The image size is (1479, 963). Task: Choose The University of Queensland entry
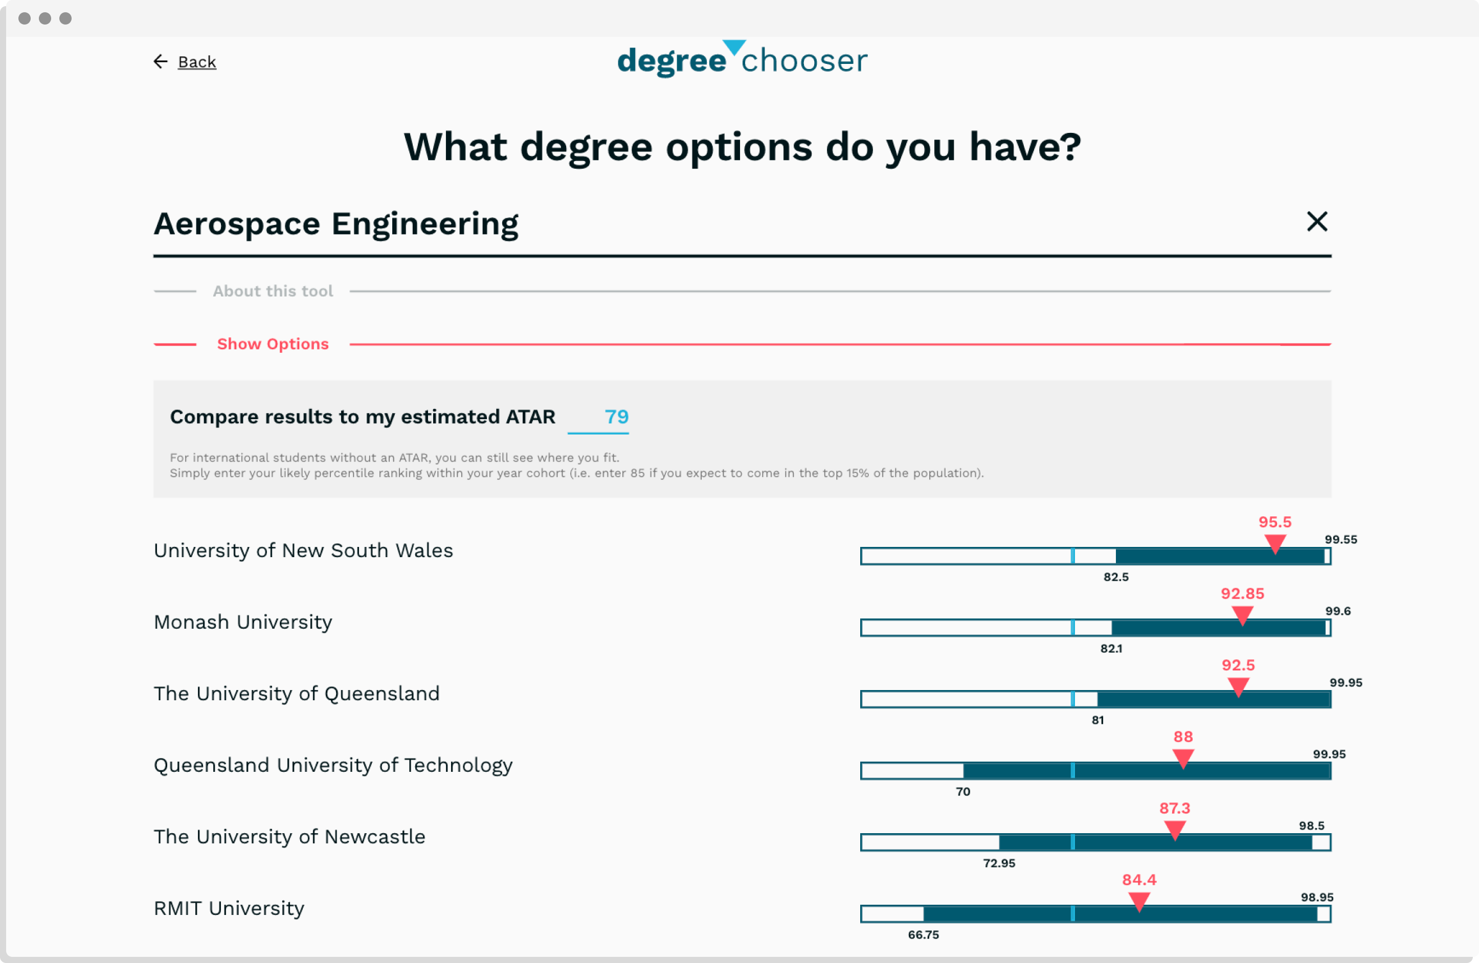click(x=297, y=694)
